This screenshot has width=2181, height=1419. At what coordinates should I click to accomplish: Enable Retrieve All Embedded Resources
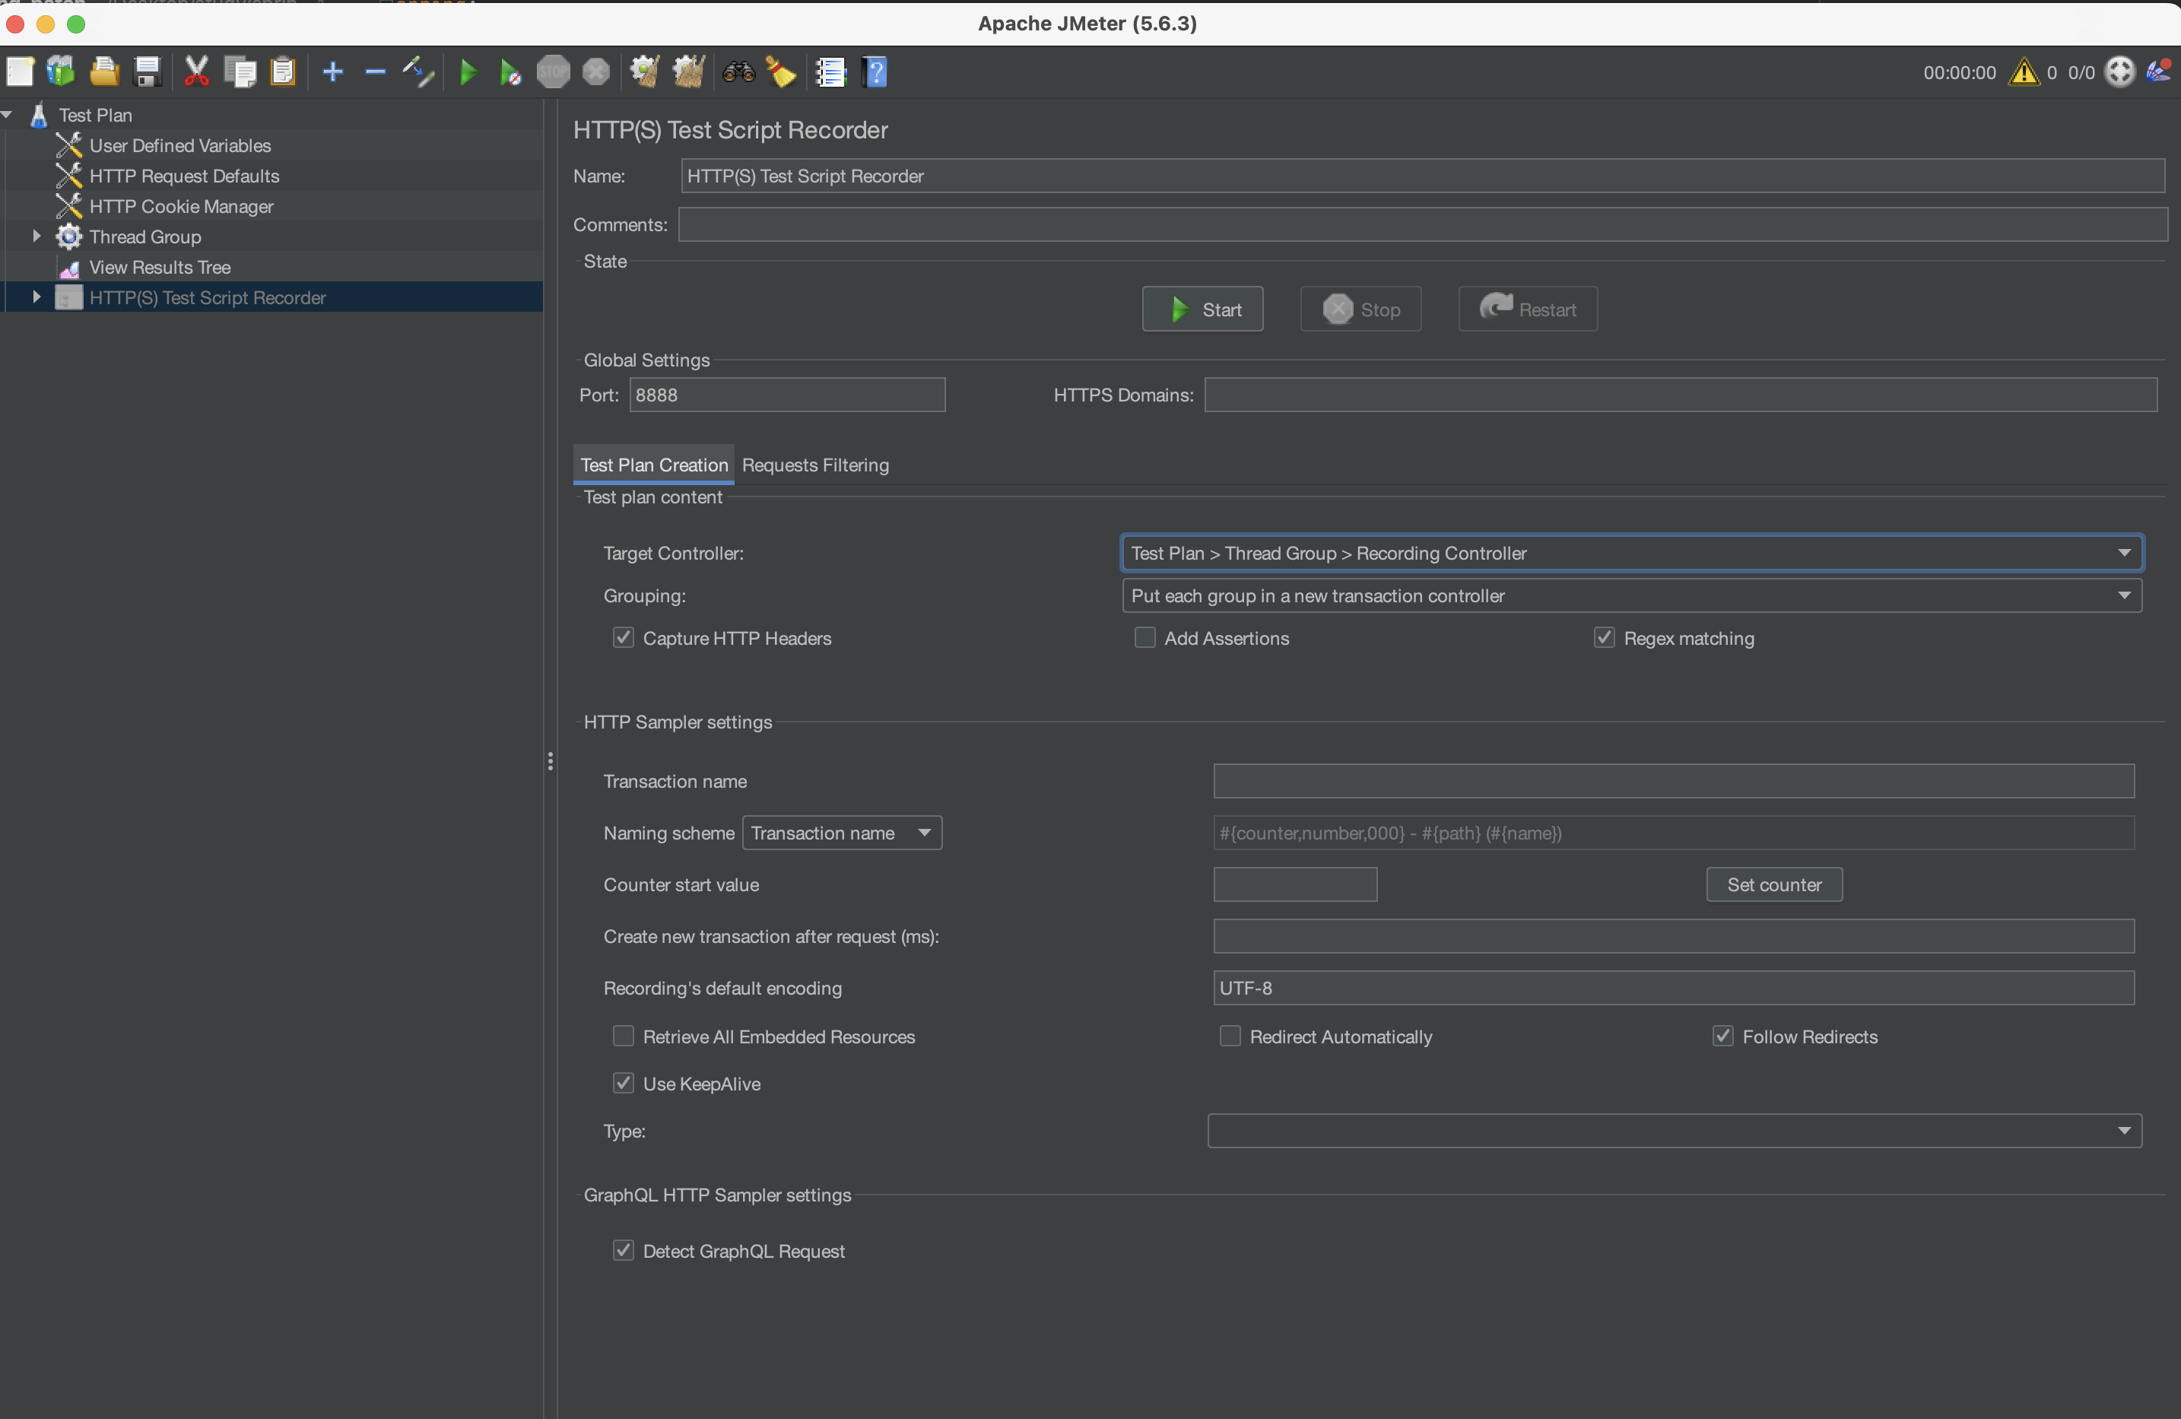pyautogui.click(x=623, y=1036)
